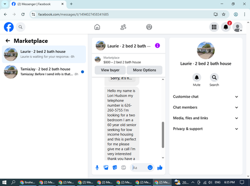The image size is (250, 186).
Task: Expand Privacy & support section
Action: pos(205,129)
